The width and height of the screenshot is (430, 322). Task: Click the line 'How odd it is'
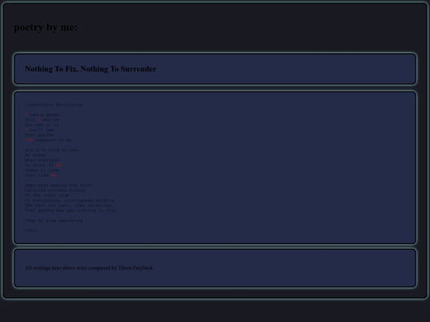pyautogui.click(x=42, y=125)
